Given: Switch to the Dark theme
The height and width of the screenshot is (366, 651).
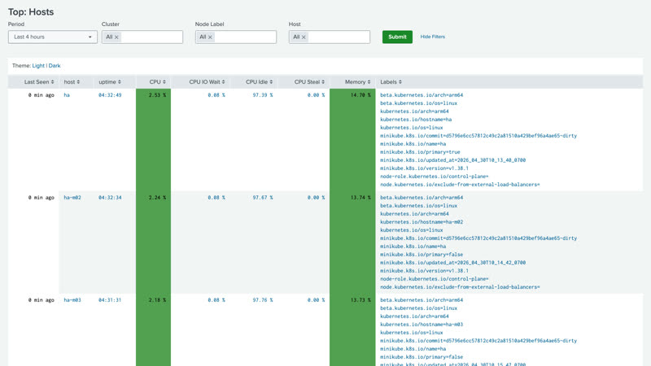Looking at the screenshot, I should click(55, 66).
